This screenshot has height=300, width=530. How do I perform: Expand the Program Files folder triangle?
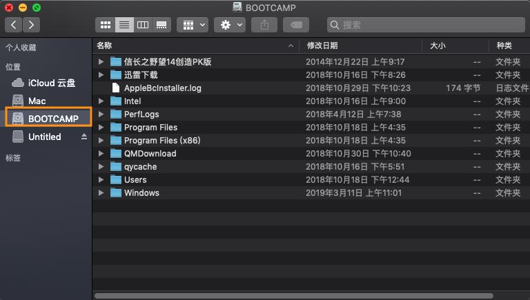101,127
